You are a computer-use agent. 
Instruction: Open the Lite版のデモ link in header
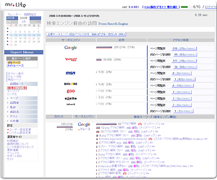pos(161,7)
